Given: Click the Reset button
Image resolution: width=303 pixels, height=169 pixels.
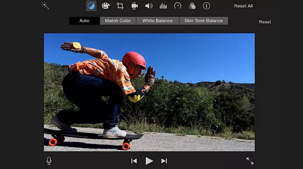Looking at the screenshot, I should coord(265,22).
